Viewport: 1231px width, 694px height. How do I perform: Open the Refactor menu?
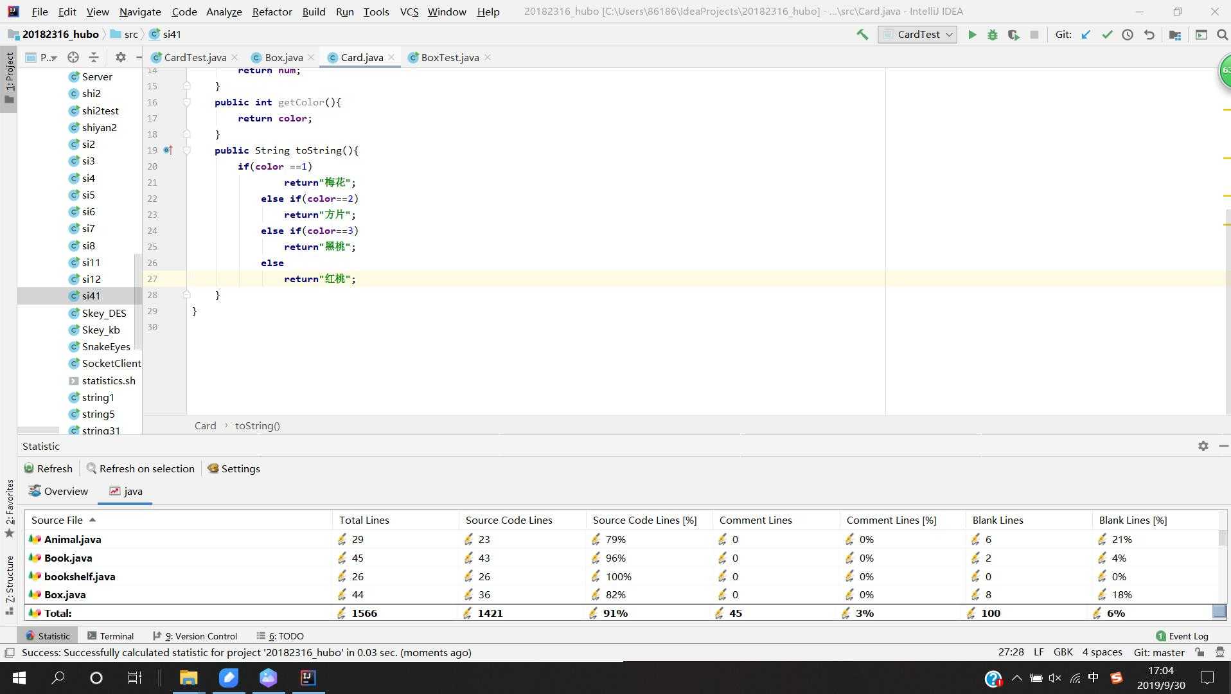272,12
